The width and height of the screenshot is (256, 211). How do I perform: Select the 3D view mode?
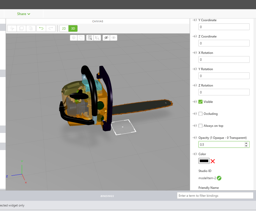click(x=73, y=28)
